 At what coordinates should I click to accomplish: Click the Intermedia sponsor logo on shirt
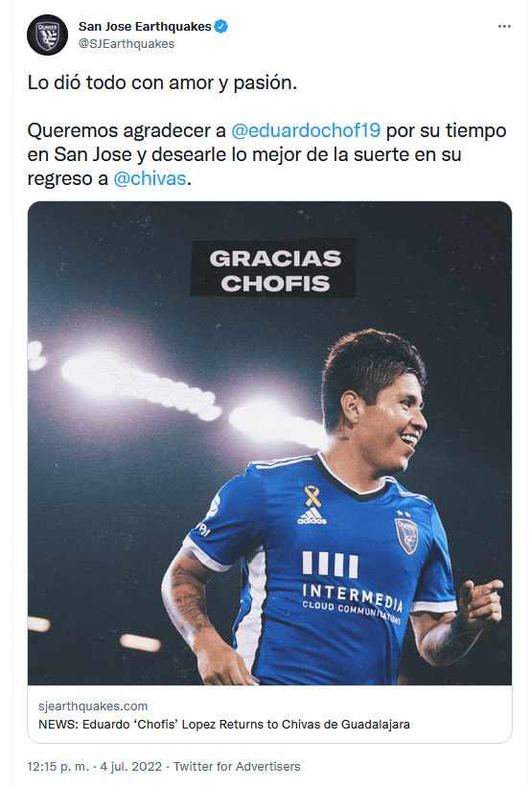click(352, 588)
